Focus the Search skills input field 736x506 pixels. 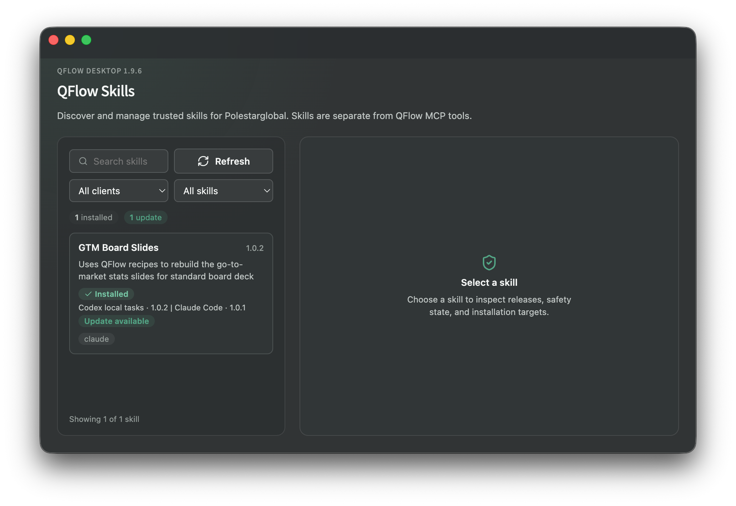point(119,161)
